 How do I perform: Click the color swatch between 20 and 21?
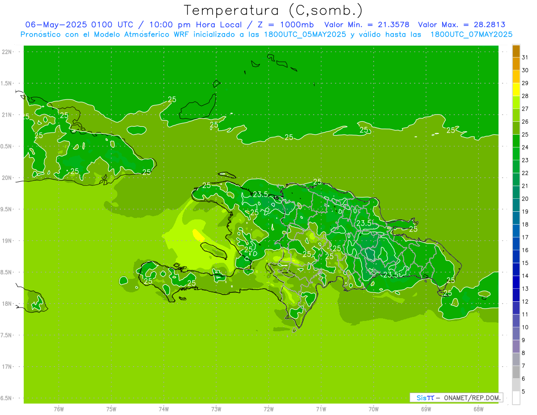(516, 193)
